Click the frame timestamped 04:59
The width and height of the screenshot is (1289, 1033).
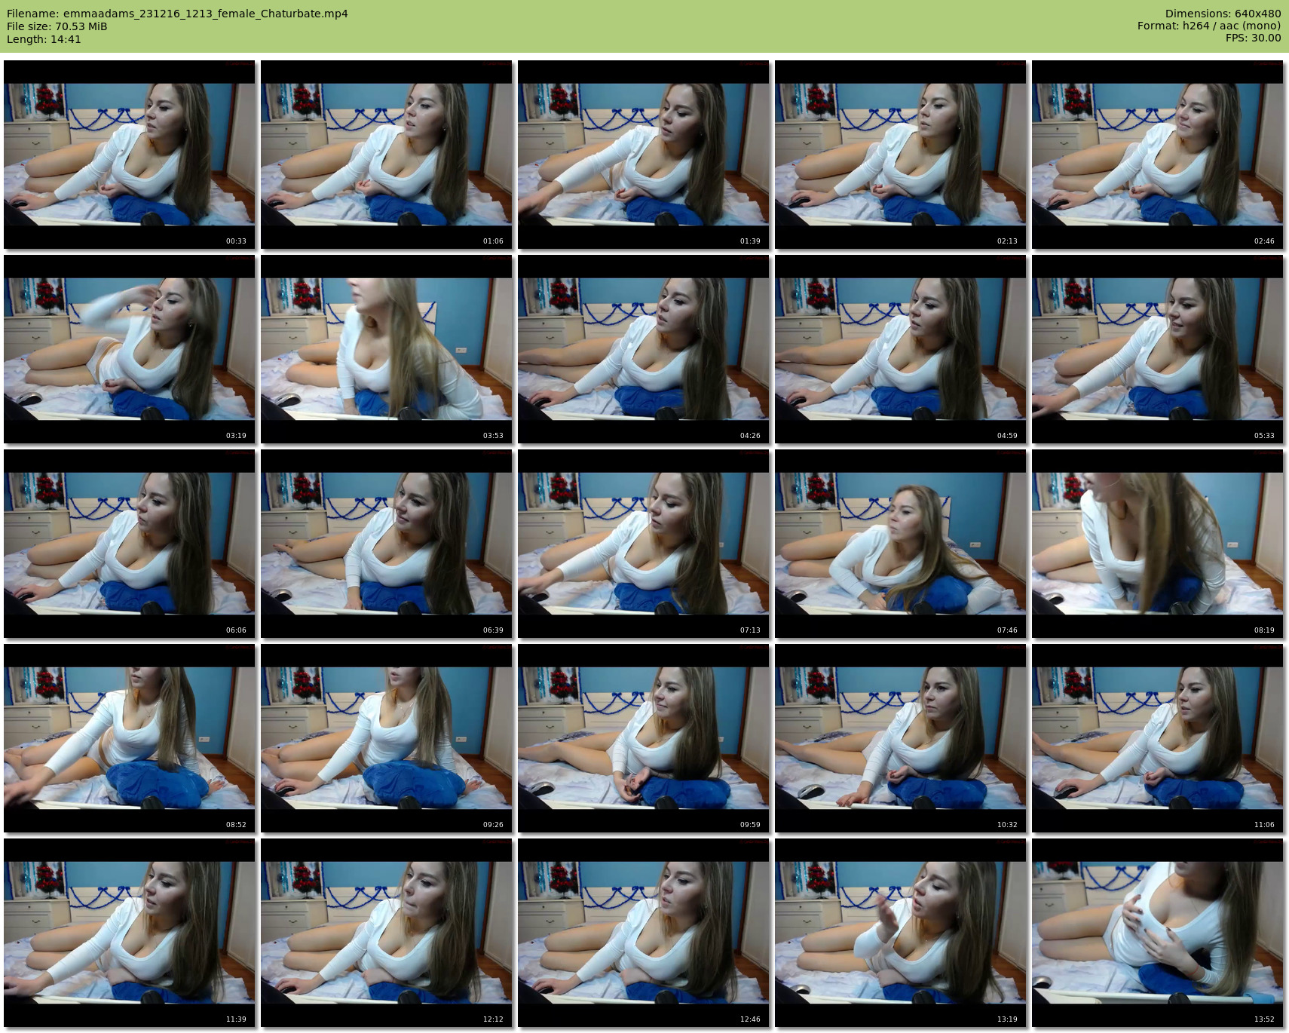pyautogui.click(x=900, y=349)
